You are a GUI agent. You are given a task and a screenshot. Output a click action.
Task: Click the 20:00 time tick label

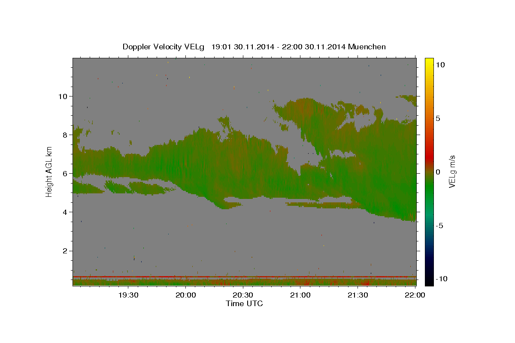point(186,295)
